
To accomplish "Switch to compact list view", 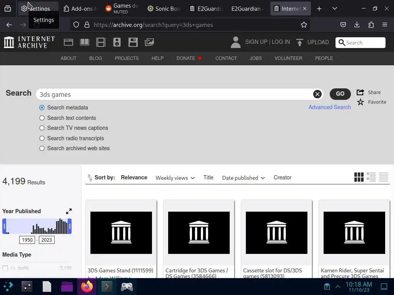I will (x=384, y=177).
